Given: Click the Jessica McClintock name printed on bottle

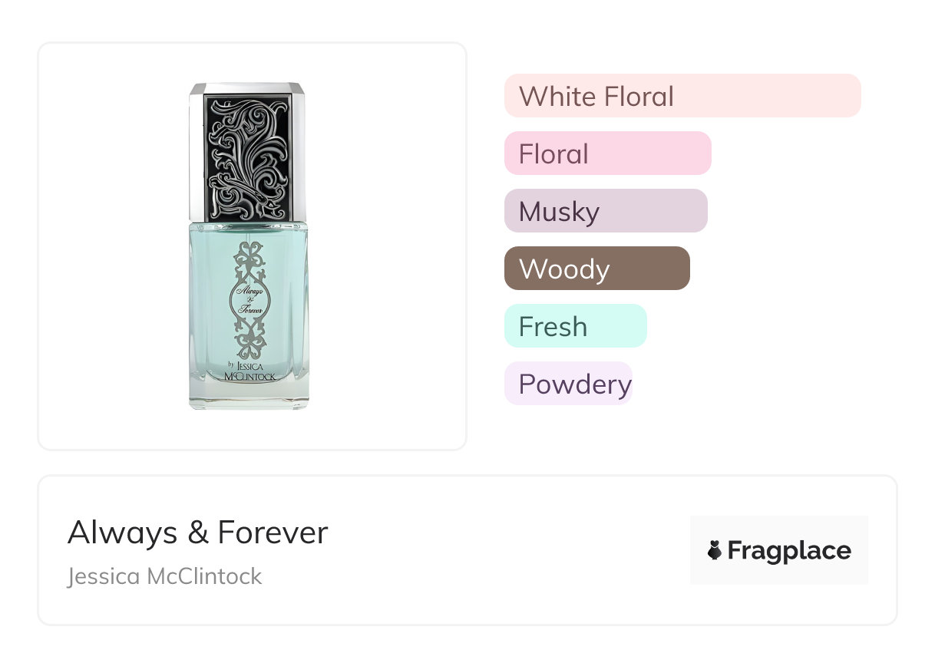Looking at the screenshot, I should click(251, 371).
